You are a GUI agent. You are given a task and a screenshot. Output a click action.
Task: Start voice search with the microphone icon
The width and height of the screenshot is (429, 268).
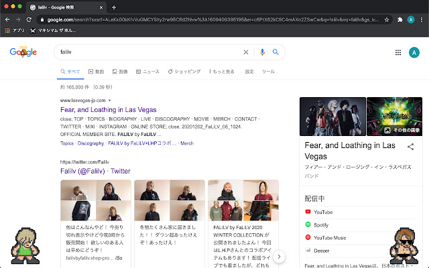pos(262,52)
